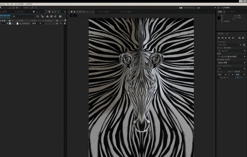The height and width of the screenshot is (157, 247).
Task: Close the composition viewer tab
Action: click(x=69, y=12)
